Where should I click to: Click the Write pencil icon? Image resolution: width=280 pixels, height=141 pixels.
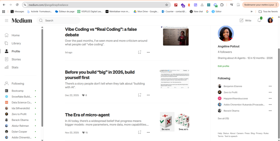[241, 20]
